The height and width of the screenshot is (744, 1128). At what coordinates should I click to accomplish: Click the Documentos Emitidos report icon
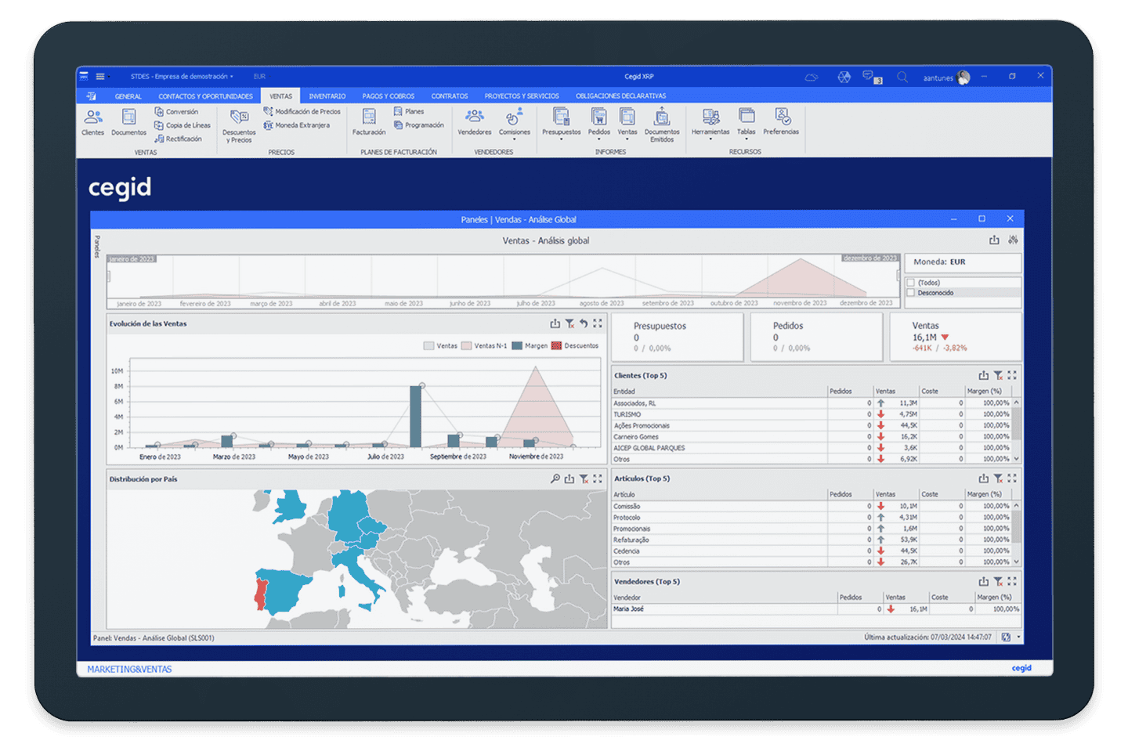[x=662, y=122]
